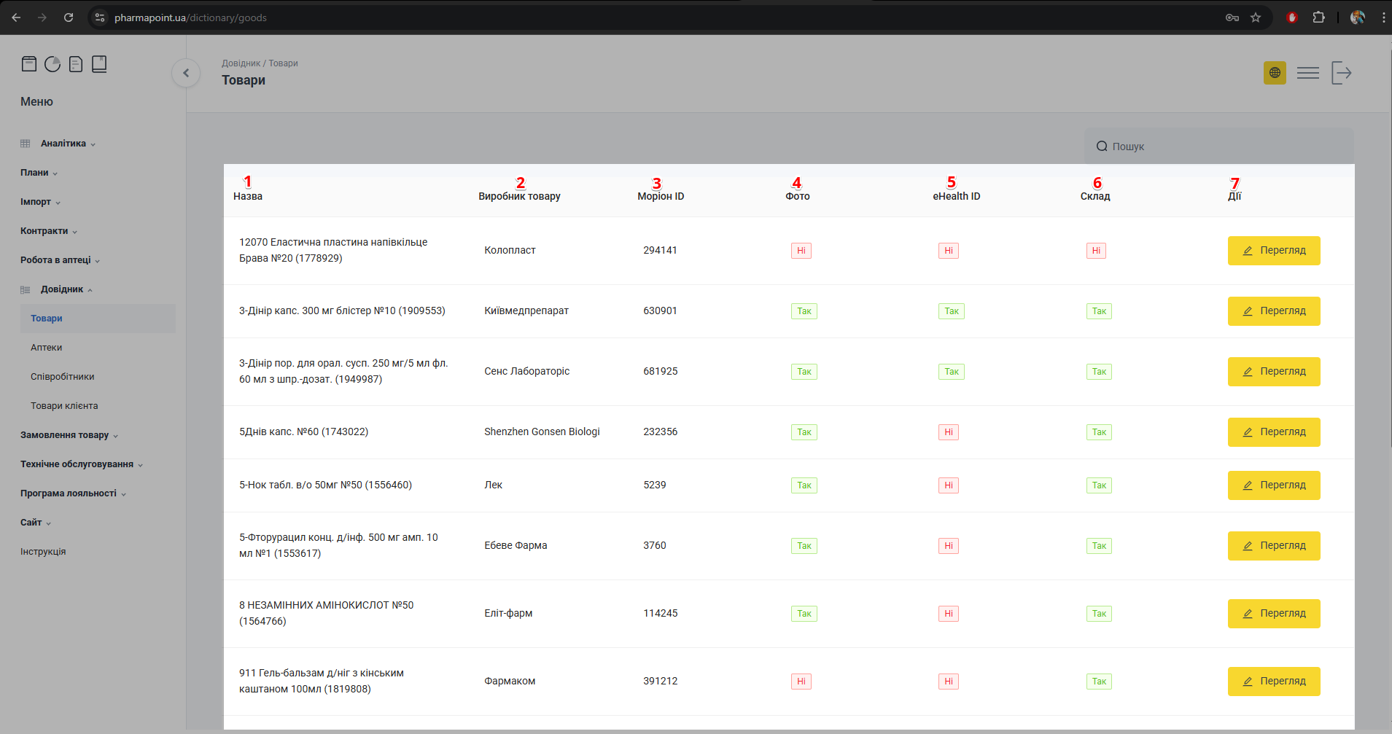Open the pie chart icon above Меню
This screenshot has height=734, width=1392.
53,64
